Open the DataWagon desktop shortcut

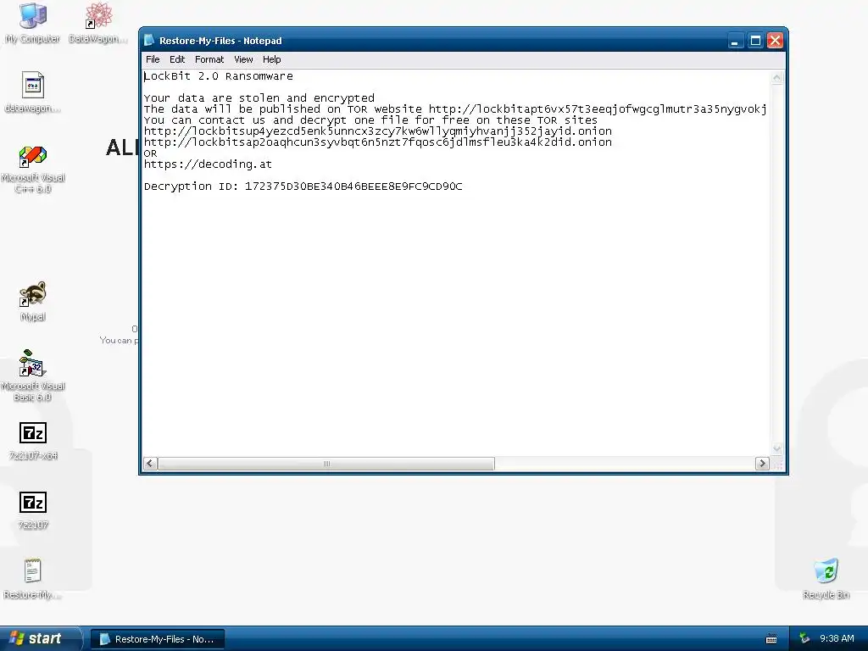(98, 23)
